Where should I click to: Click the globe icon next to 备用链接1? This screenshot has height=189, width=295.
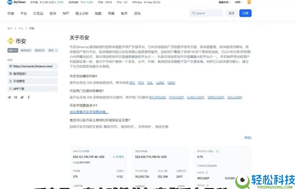coord(11,74)
